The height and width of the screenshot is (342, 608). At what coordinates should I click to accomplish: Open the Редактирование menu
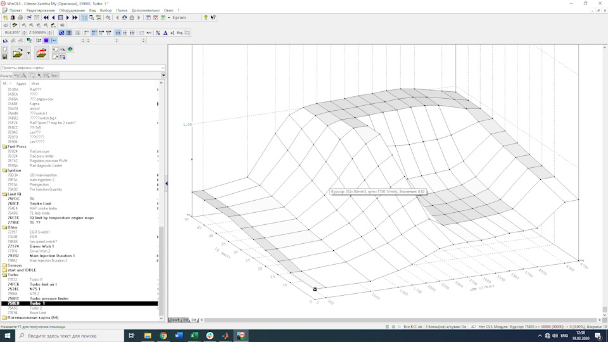pos(41,11)
